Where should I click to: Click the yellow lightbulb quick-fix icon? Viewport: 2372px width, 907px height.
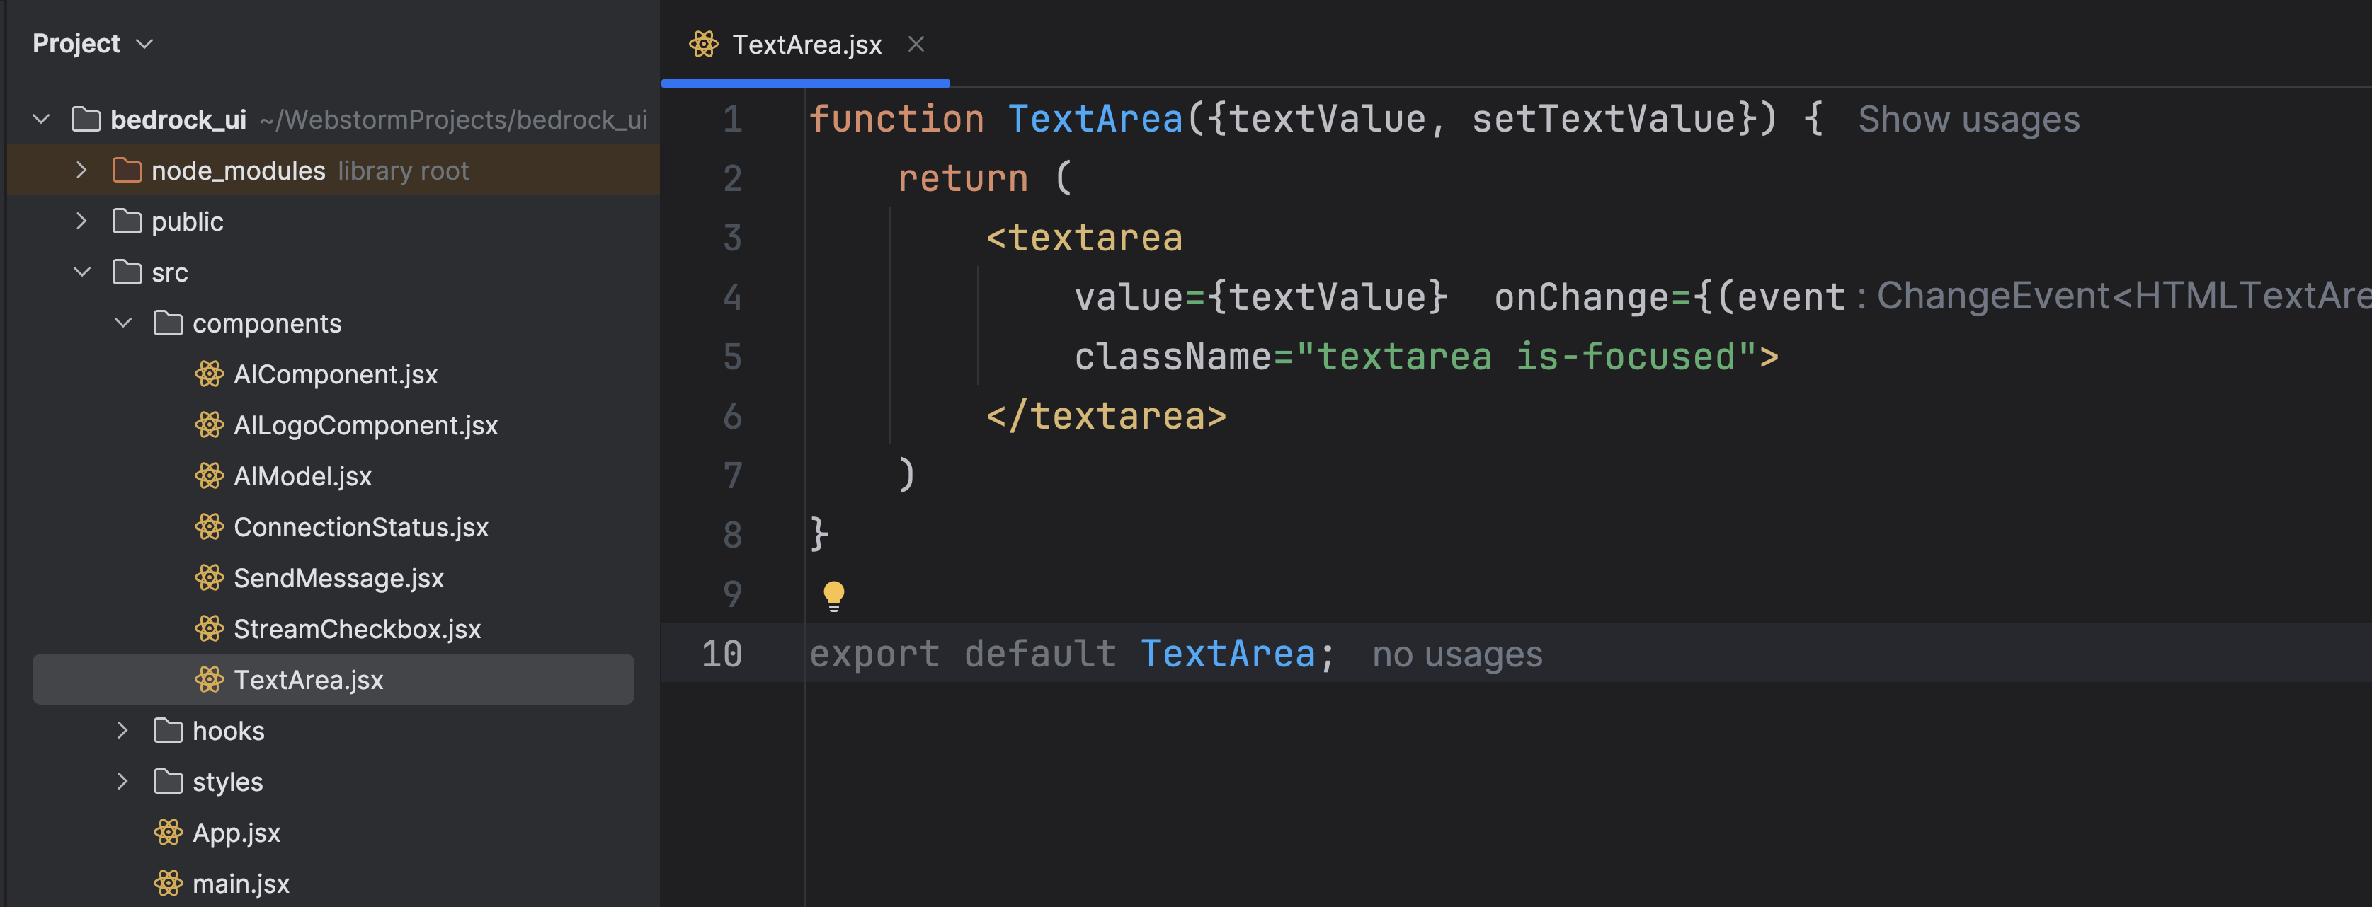tap(833, 595)
